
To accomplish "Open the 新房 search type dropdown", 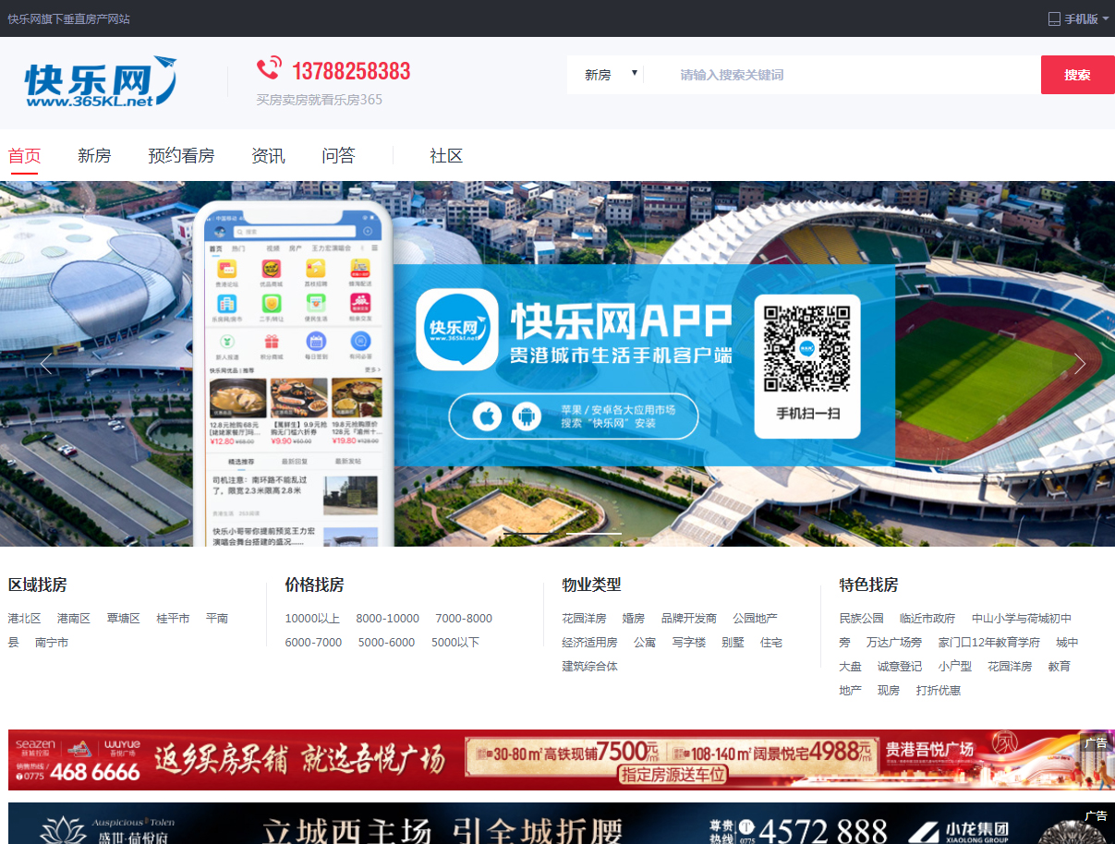I will (610, 75).
